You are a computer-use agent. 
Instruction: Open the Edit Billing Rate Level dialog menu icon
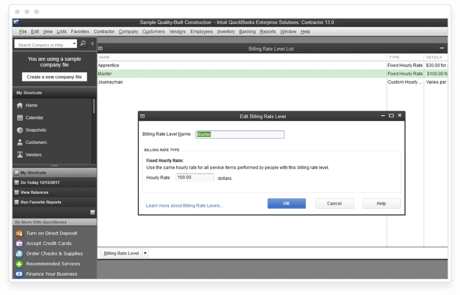[142, 116]
